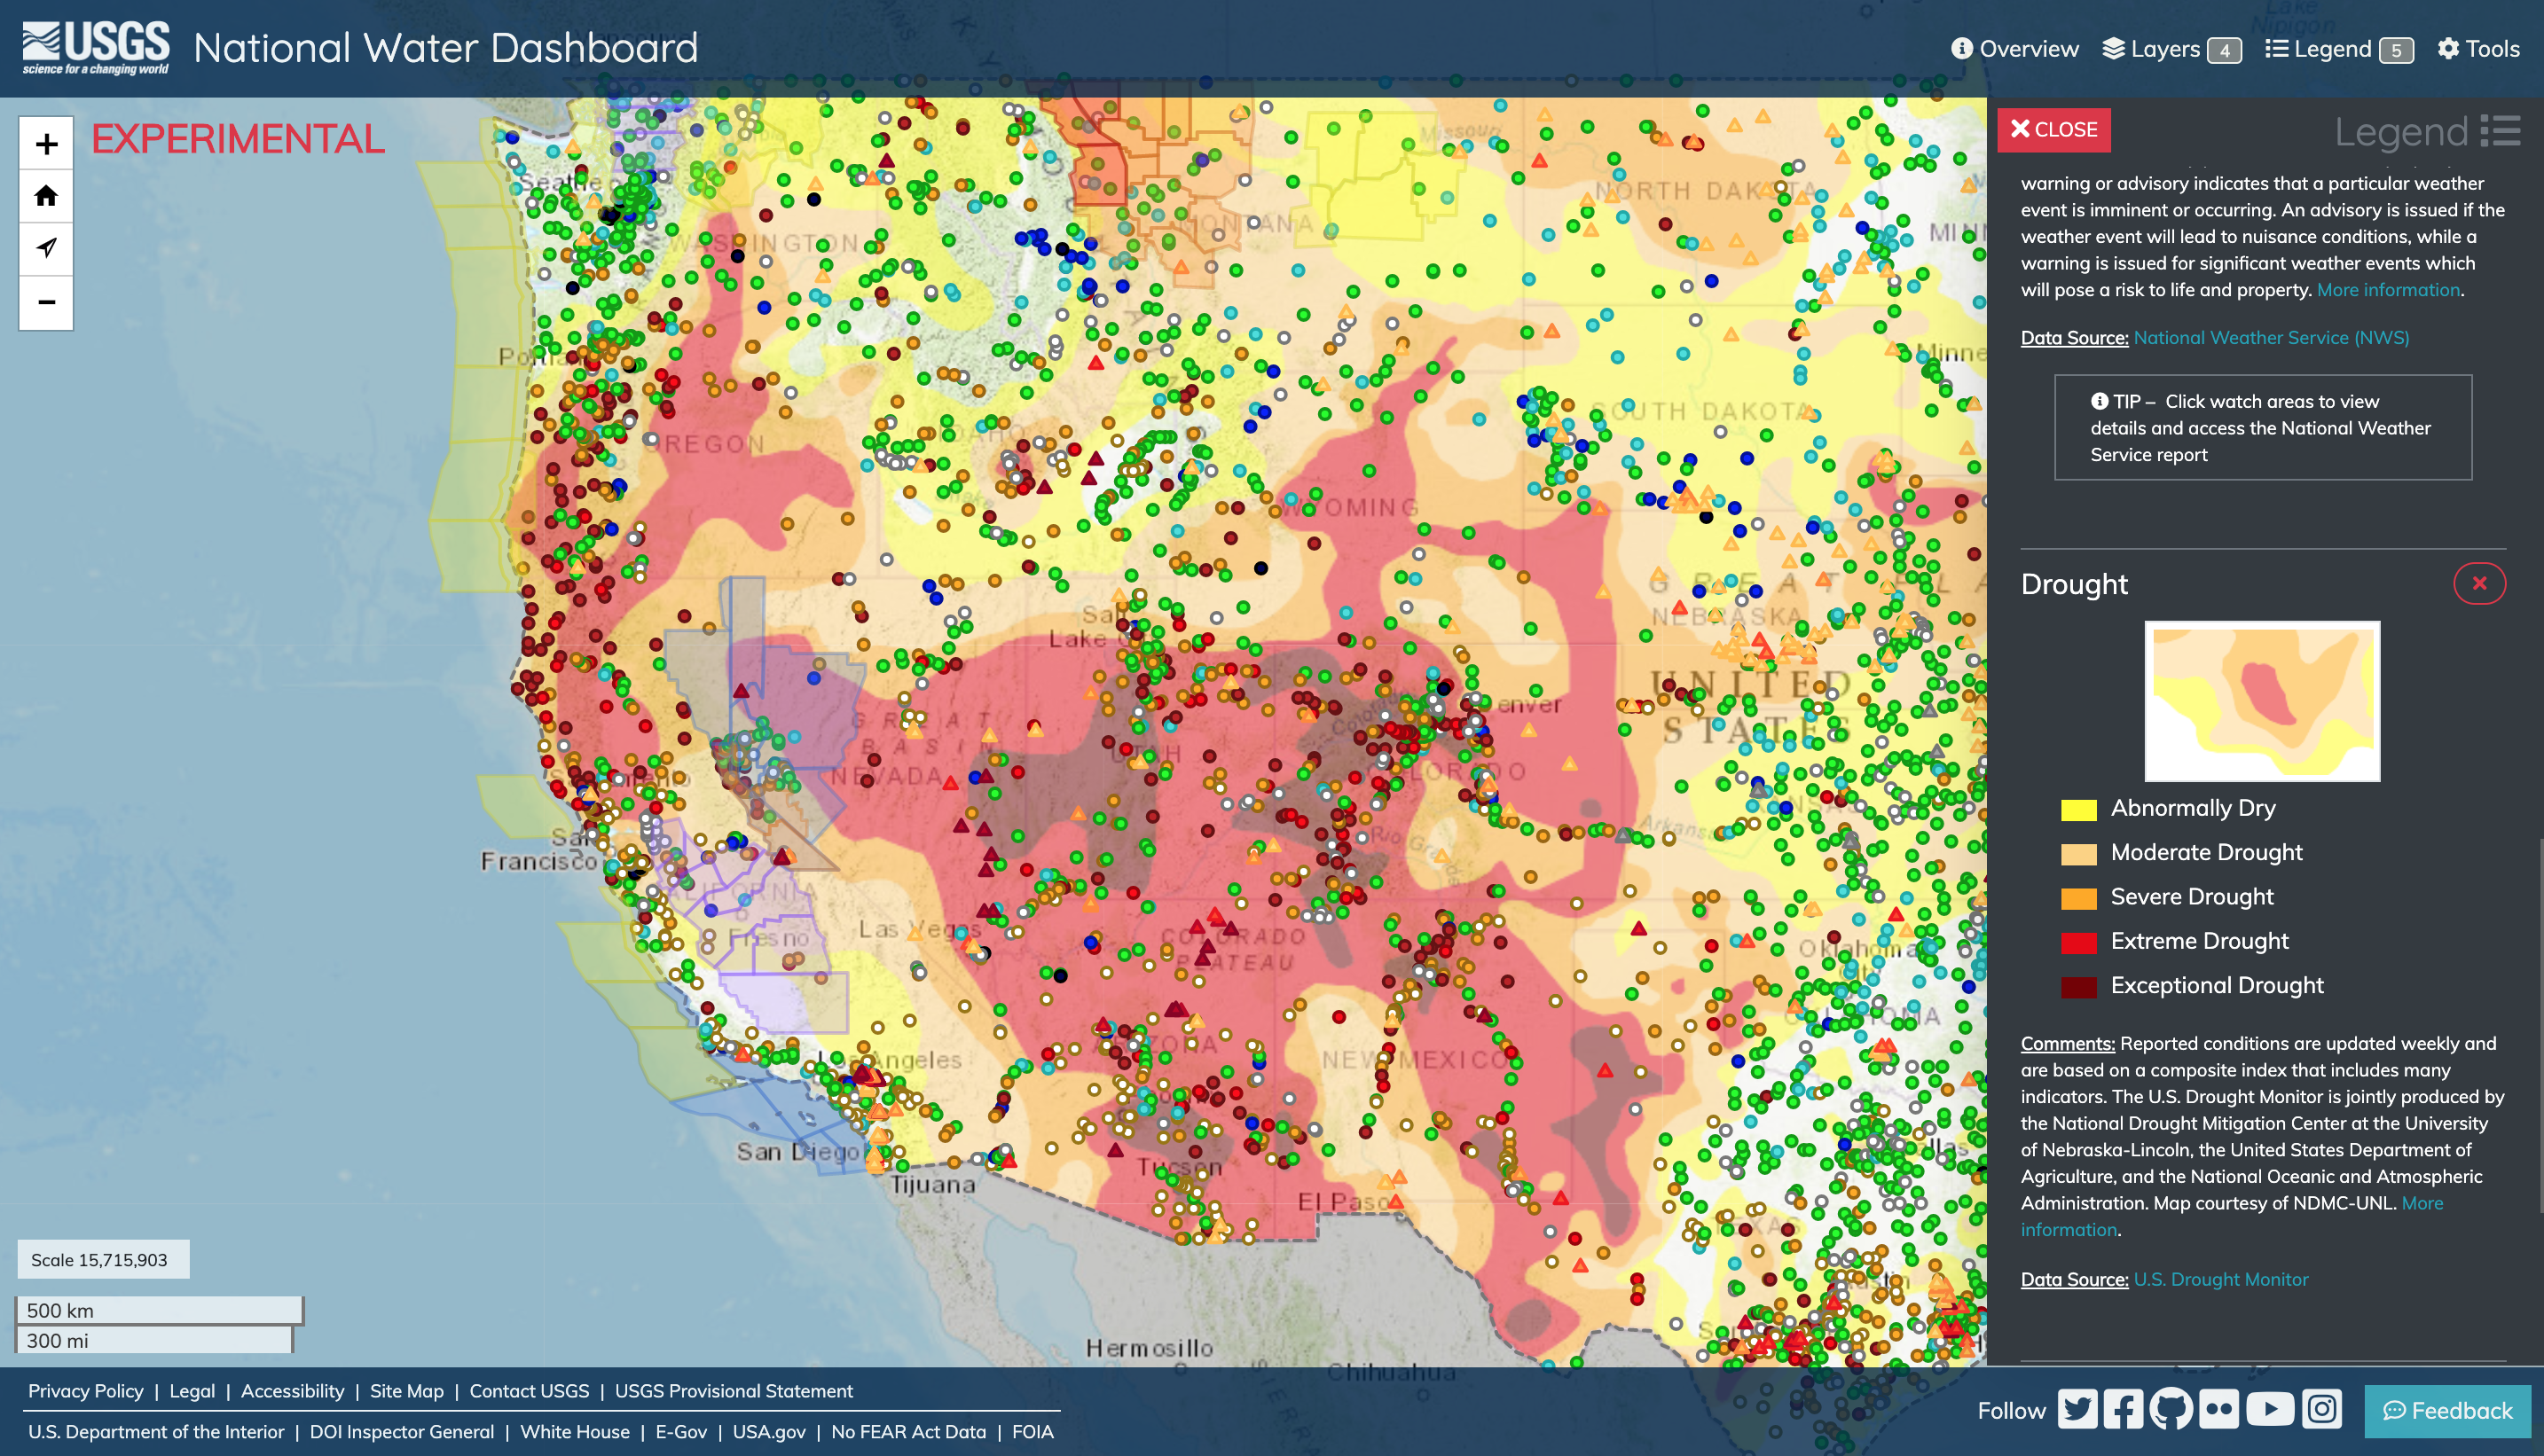Open the Site Map link
This screenshot has height=1456, width=2544.
tap(406, 1391)
